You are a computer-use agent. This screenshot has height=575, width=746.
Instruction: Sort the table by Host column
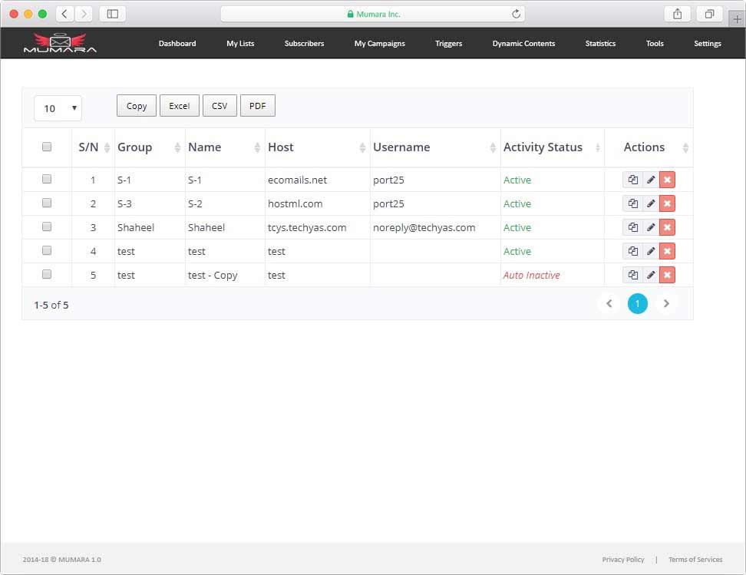tap(281, 147)
